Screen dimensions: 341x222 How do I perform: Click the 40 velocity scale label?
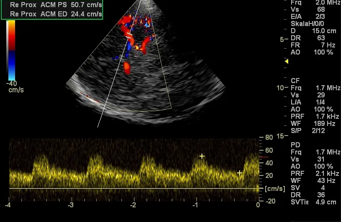[269, 163]
